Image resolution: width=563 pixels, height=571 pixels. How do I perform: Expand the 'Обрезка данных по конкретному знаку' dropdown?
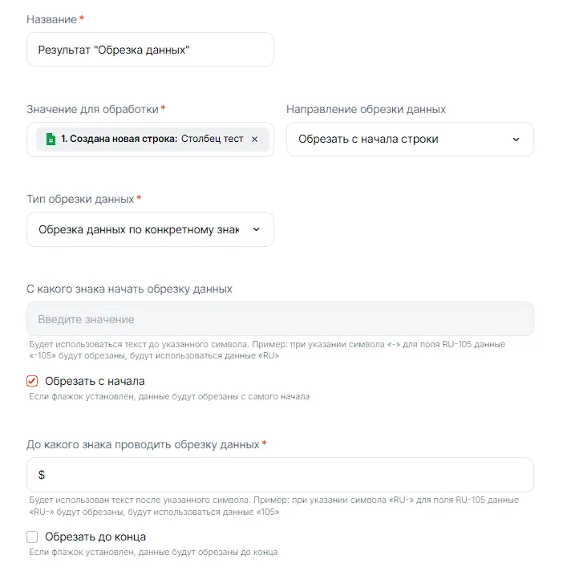140,229
